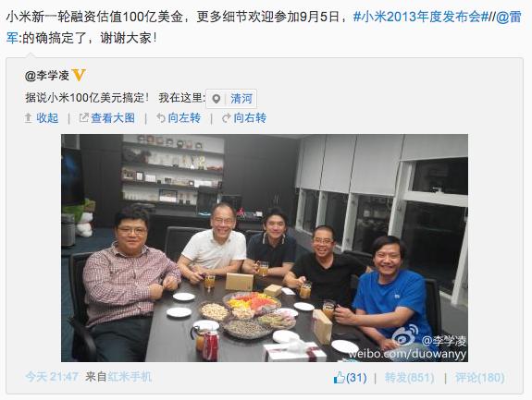The width and height of the screenshot is (532, 400).
Task: Click the location pin icon beside 清河
Action: pyautogui.click(x=216, y=99)
